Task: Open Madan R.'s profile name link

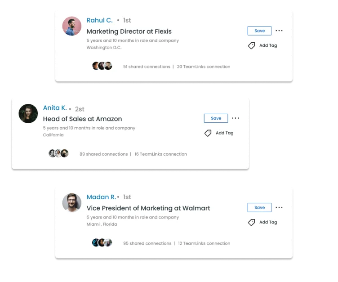Action: coord(101,197)
